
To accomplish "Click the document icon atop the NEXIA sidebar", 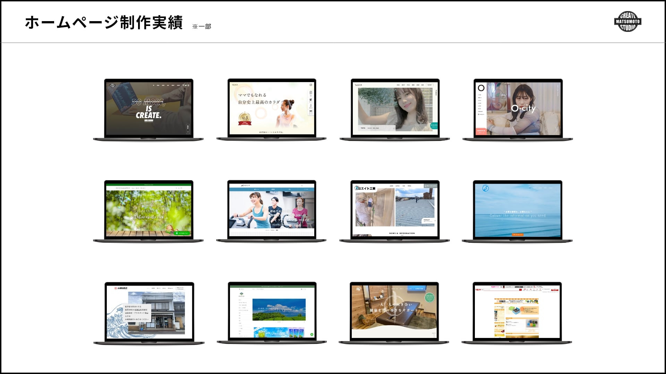I will coord(311,92).
